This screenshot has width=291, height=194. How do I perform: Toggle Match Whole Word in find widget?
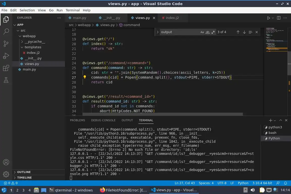click(207, 32)
